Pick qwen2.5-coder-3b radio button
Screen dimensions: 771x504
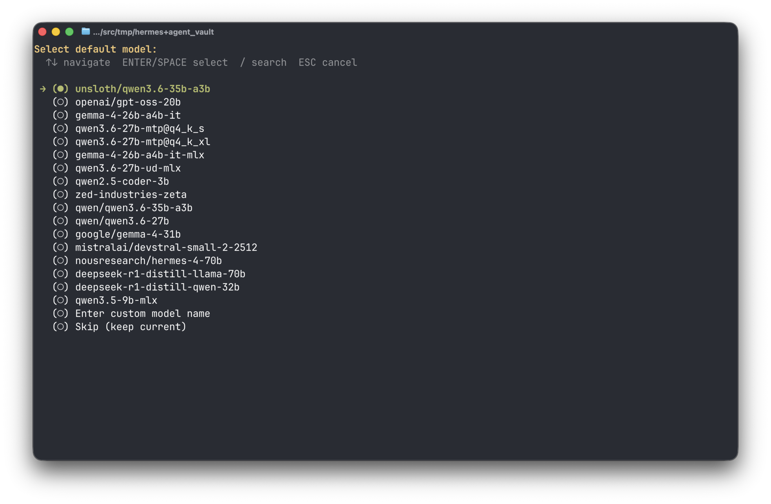(x=60, y=181)
